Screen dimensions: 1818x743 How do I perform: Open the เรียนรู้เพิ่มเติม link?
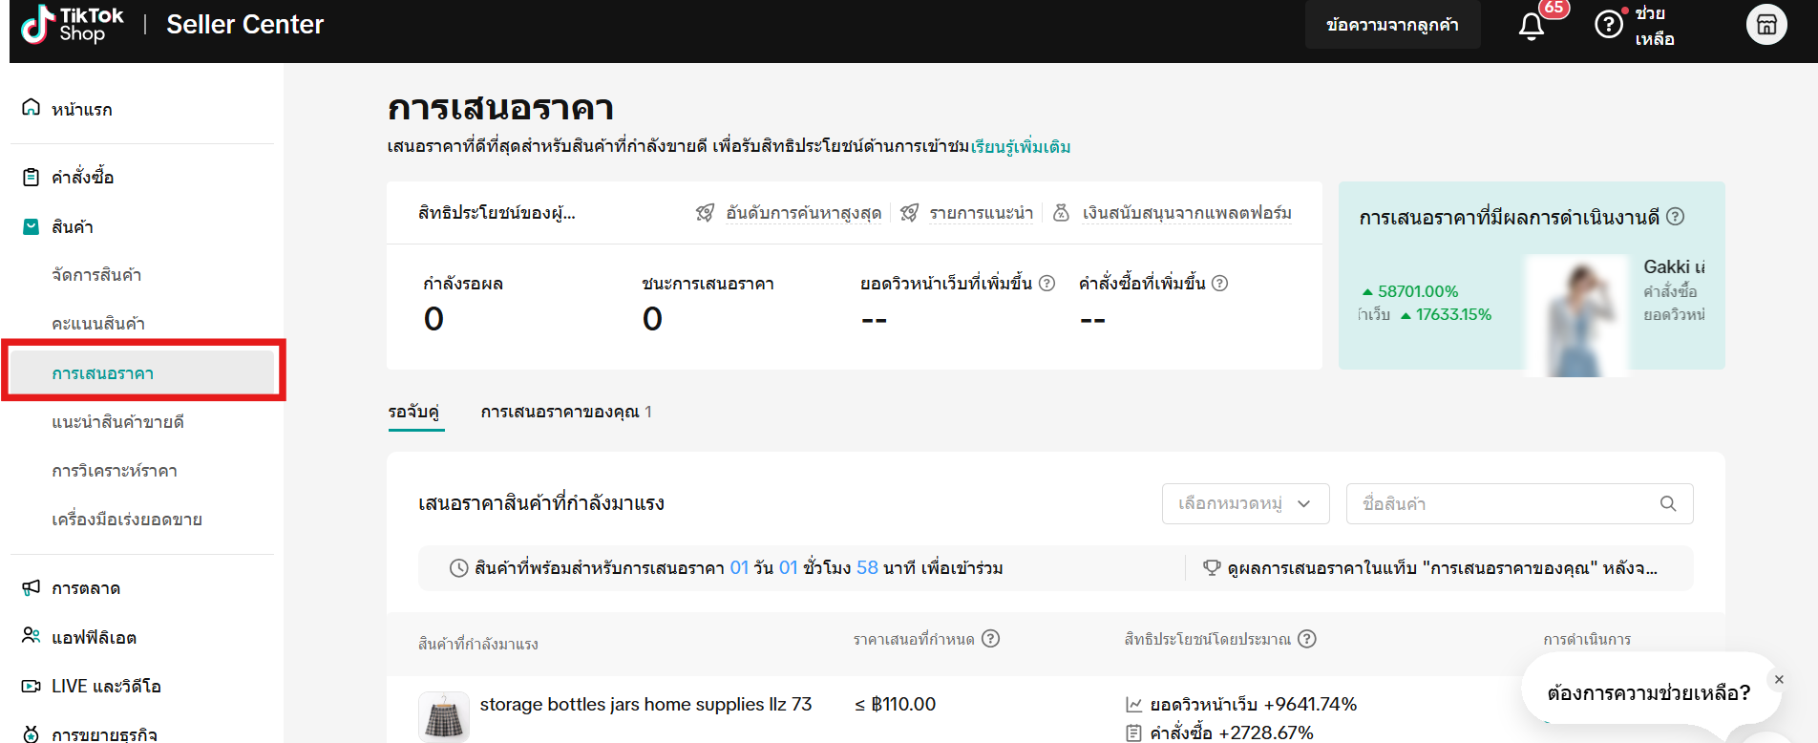click(1021, 146)
